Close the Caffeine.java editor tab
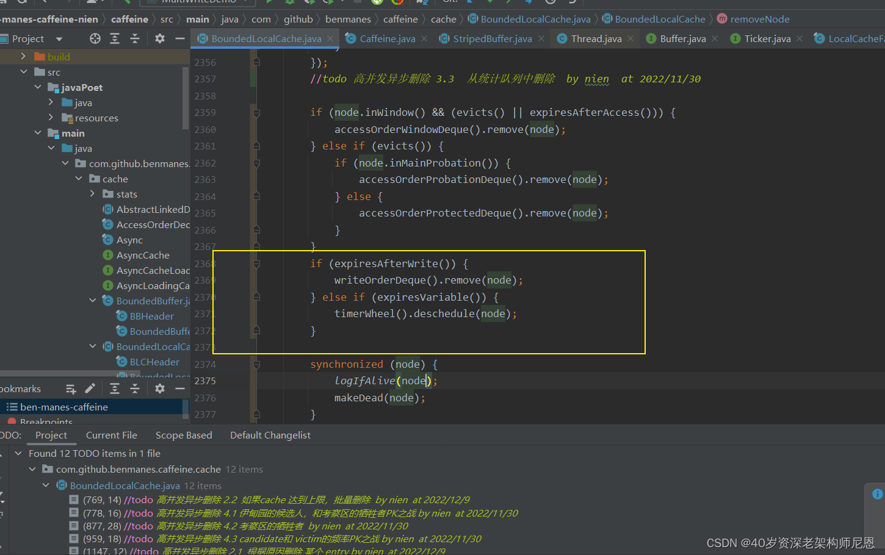Viewport: 885px width, 555px height. tap(424, 38)
